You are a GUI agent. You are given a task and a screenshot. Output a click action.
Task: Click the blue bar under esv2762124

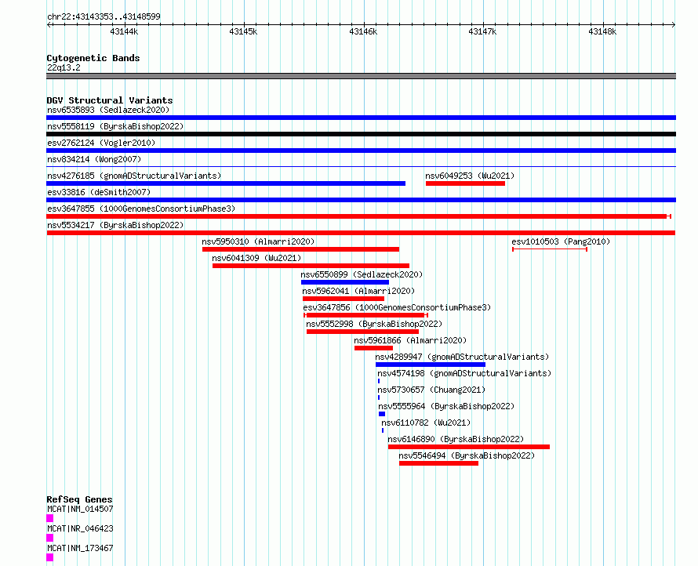coord(361,151)
